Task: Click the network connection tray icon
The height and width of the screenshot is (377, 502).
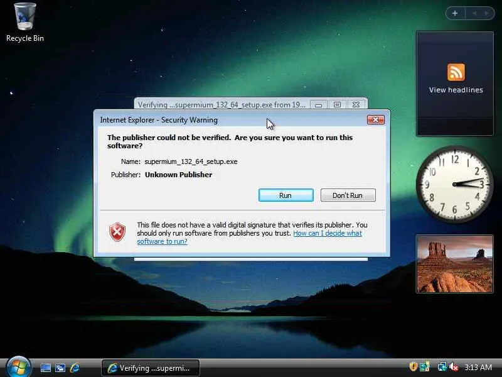Action: point(442,367)
